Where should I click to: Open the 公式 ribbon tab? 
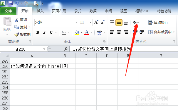(78, 11)
